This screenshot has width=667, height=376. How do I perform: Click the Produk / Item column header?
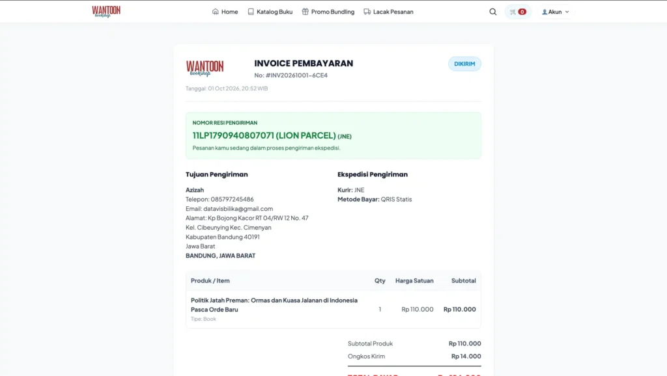(x=210, y=280)
